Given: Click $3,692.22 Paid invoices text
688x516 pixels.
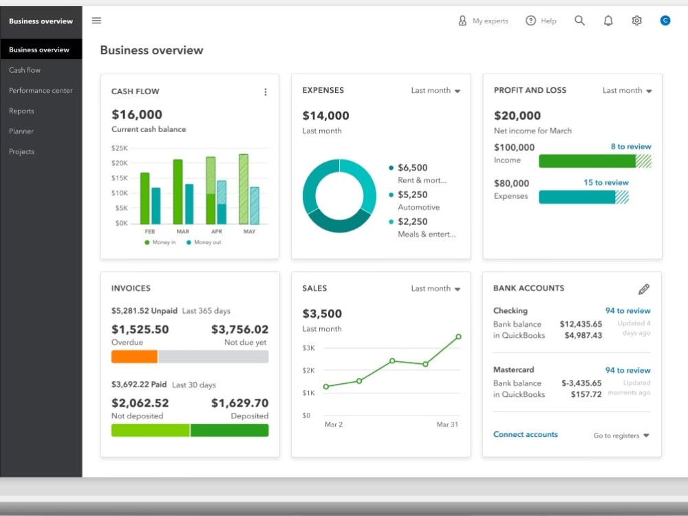Looking at the screenshot, I should 139,385.
